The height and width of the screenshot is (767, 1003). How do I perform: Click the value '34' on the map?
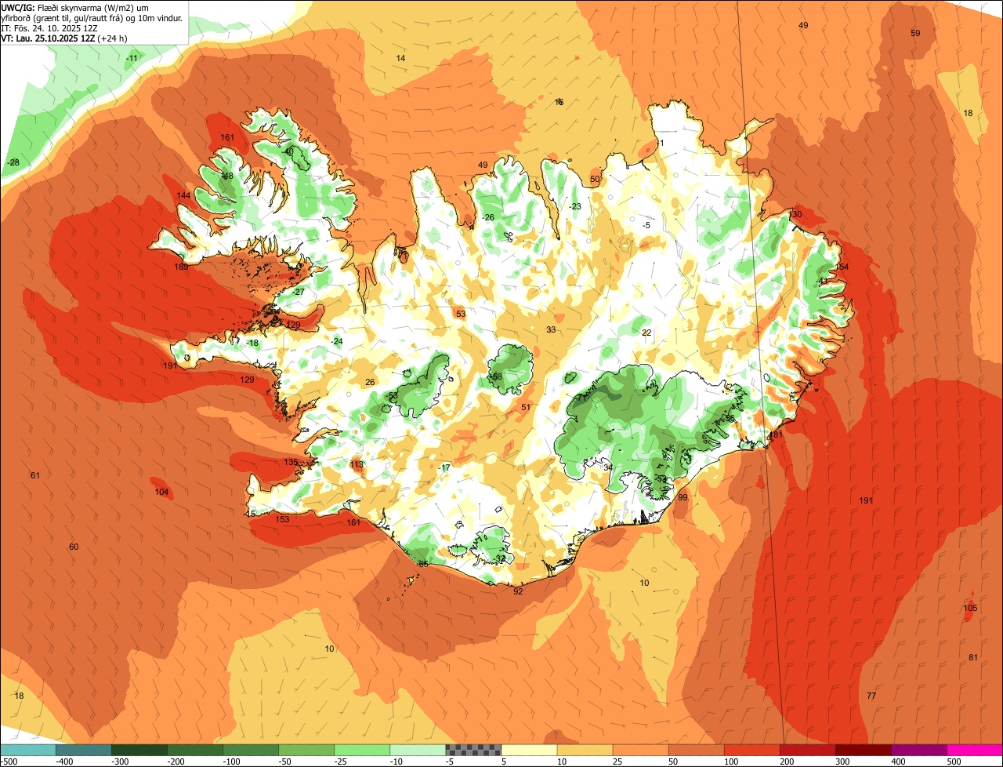pos(608,467)
